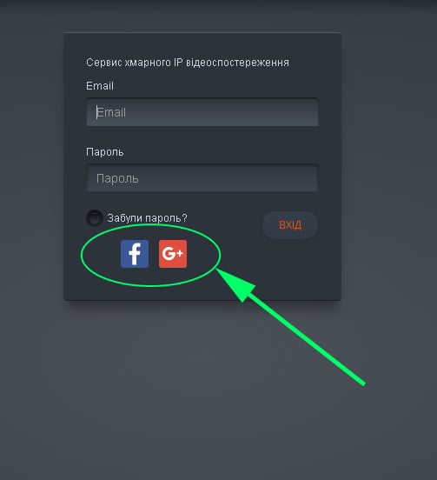Image resolution: width=437 pixels, height=480 pixels.
Task: Select the password box showing 'Пароль' placeholder
Action: point(202,178)
